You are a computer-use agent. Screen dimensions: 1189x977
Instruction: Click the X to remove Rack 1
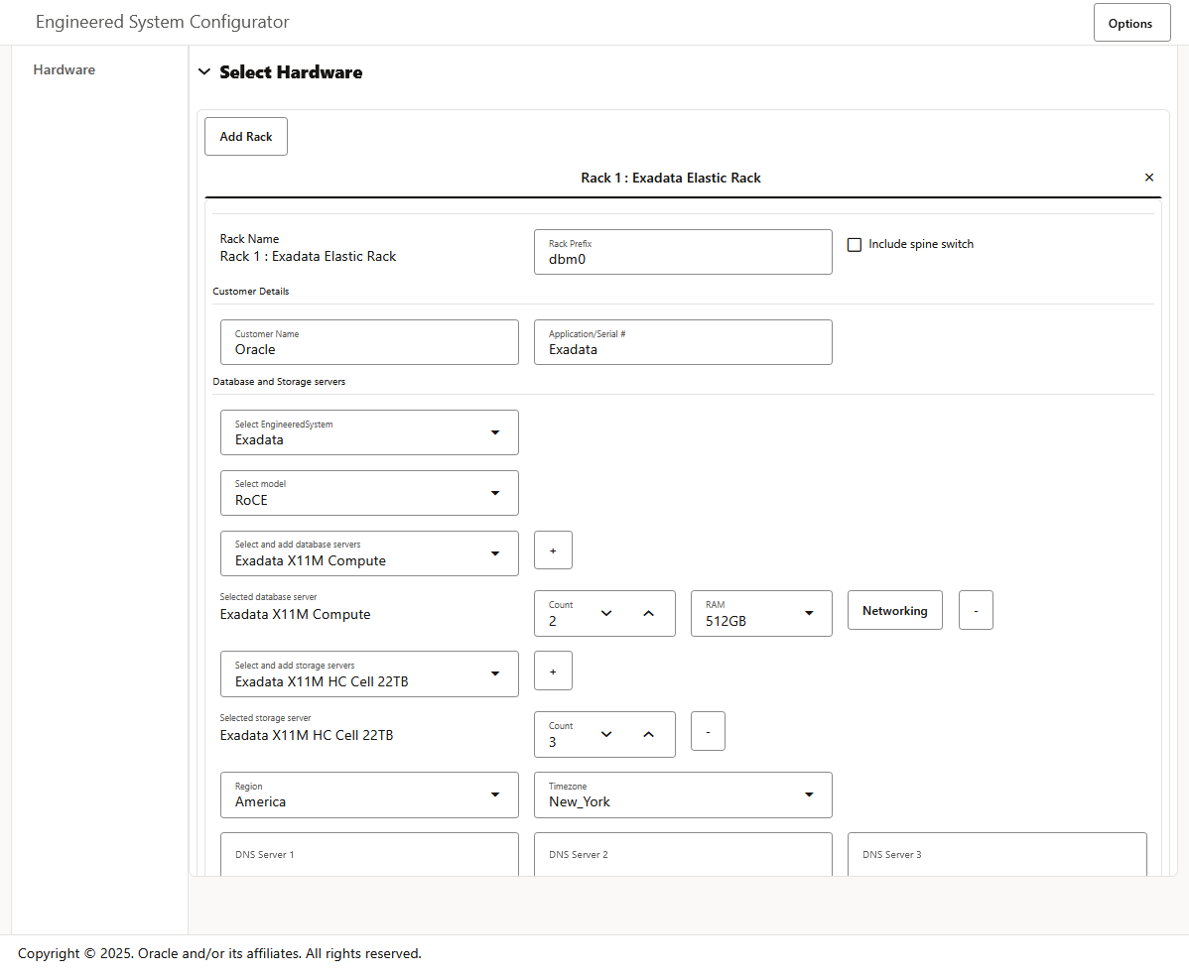coord(1148,177)
